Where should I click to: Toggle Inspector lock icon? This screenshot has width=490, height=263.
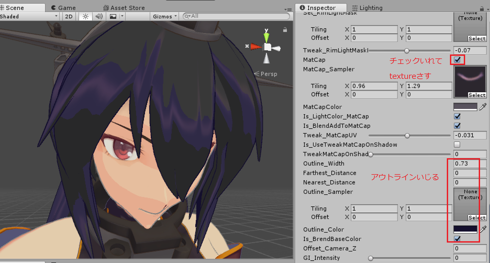(x=482, y=8)
